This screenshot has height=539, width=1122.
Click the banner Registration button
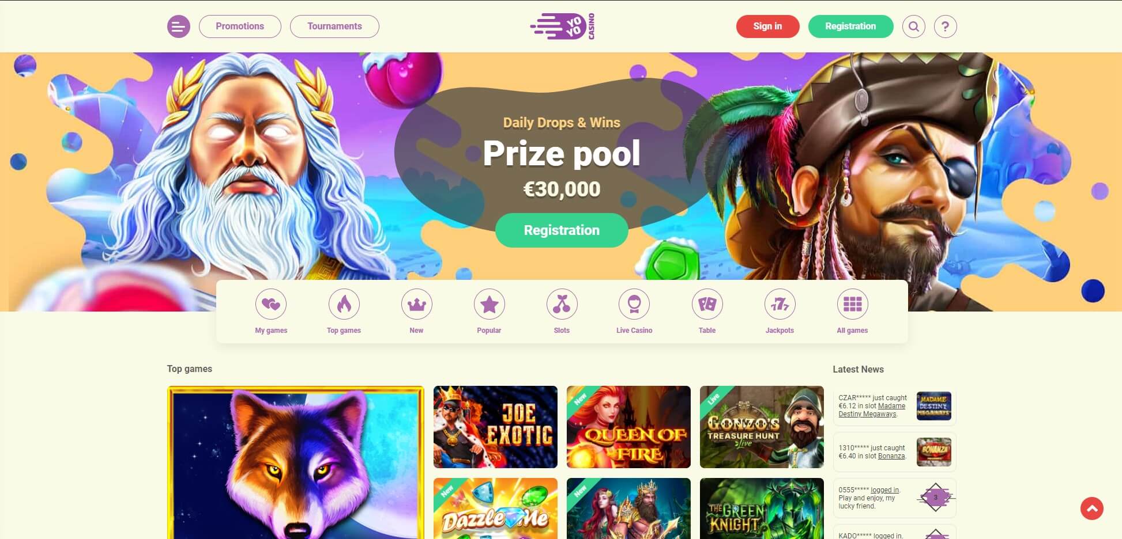click(x=562, y=230)
